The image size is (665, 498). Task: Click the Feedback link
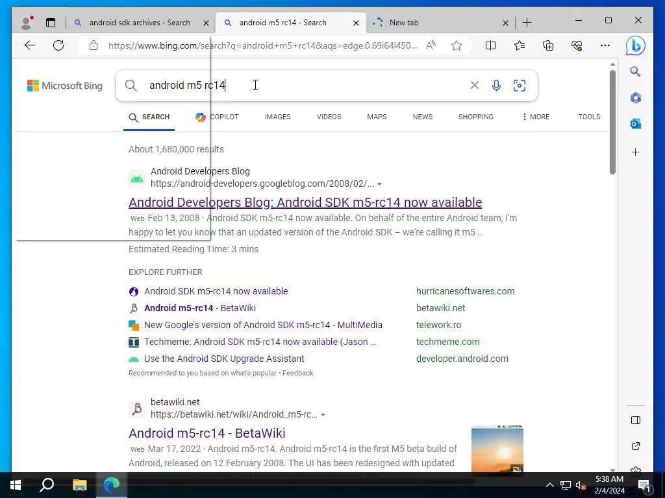(x=297, y=373)
